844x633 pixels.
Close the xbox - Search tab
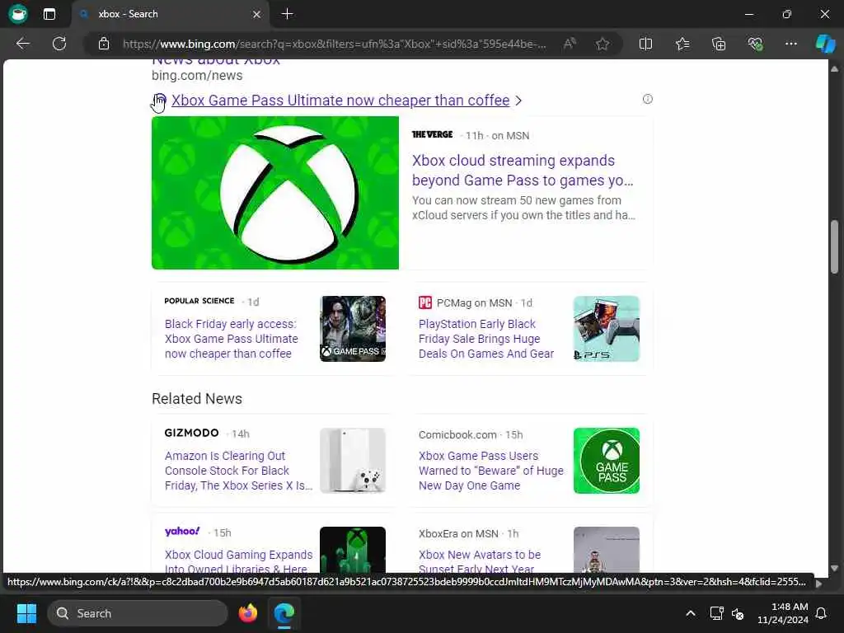click(x=257, y=14)
